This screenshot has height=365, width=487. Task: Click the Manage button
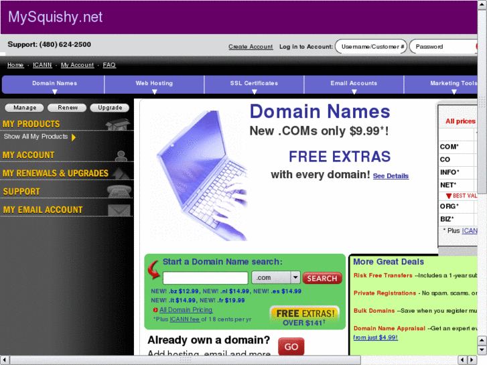25,107
